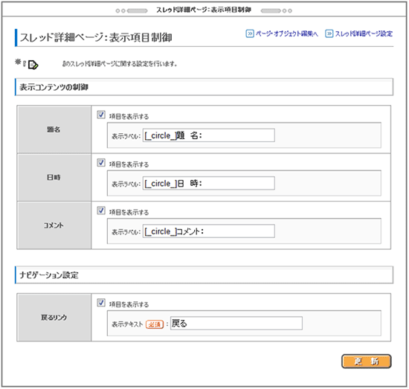409x389 pixels.
Task: Click the 必須 required badge icon
Action: (x=155, y=324)
